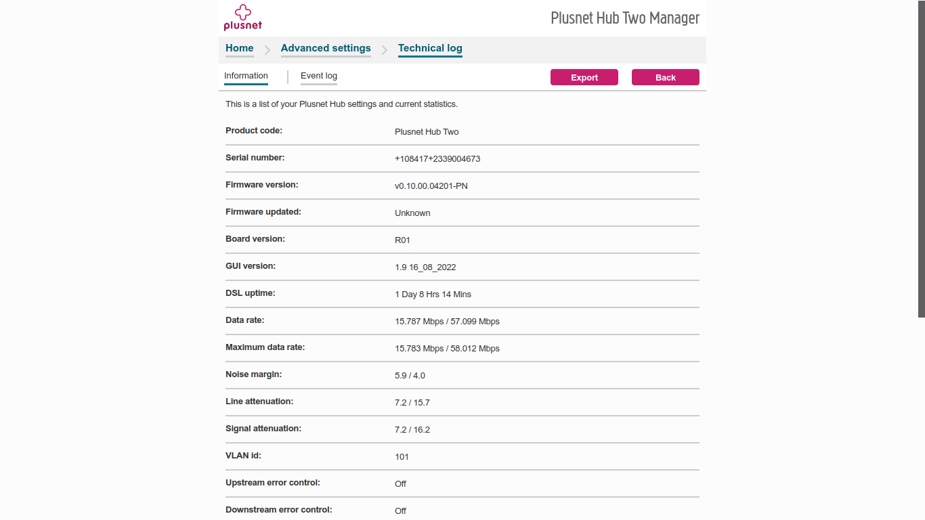925x520 pixels.
Task: Click the Downstream error control row
Action: pos(400,511)
